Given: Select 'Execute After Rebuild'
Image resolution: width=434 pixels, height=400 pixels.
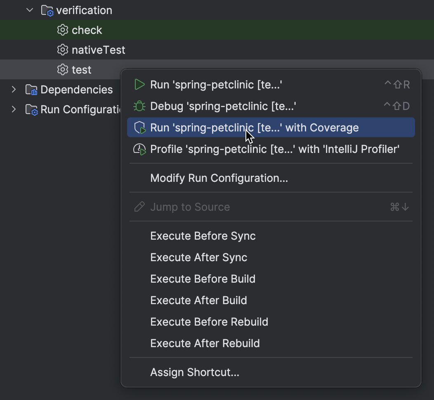Looking at the screenshot, I should point(205,343).
